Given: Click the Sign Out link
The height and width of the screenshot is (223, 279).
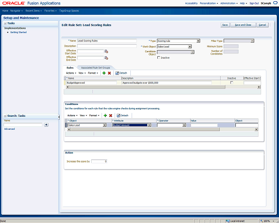Looking at the screenshot, I should [254, 3].
